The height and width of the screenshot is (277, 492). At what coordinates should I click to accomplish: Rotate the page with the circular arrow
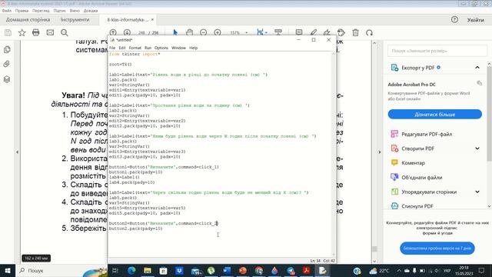coord(369,32)
